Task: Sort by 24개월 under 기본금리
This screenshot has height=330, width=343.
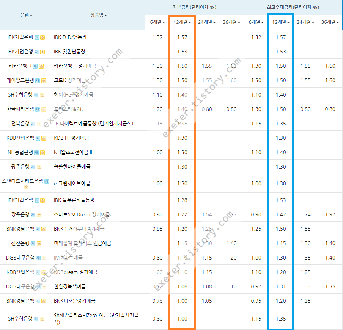Action: click(207, 22)
